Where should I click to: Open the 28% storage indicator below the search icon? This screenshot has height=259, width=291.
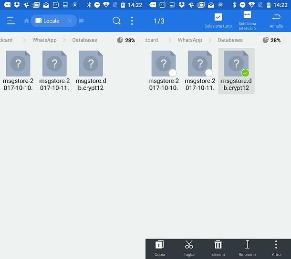tap(126, 40)
